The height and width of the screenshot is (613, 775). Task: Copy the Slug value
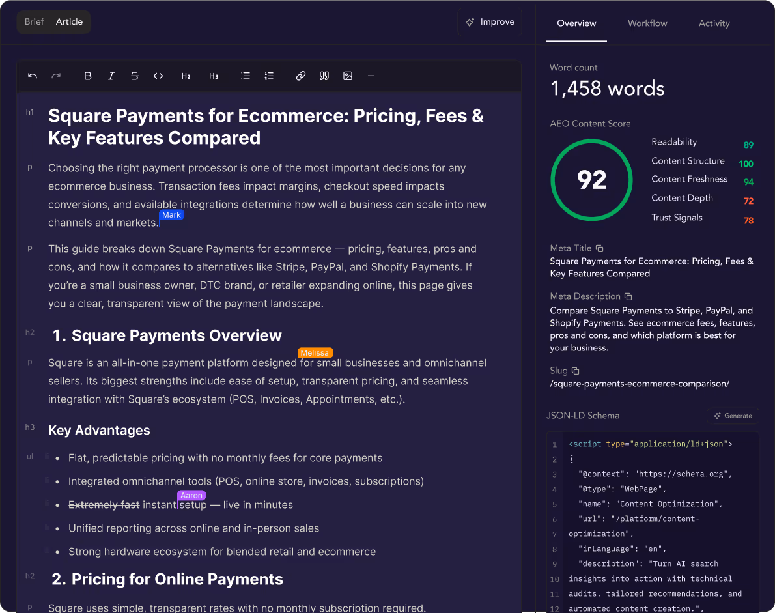pos(577,370)
